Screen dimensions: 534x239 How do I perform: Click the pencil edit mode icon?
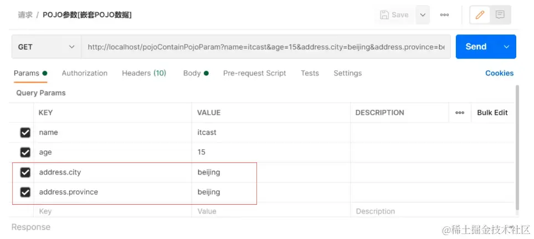pyautogui.click(x=480, y=15)
